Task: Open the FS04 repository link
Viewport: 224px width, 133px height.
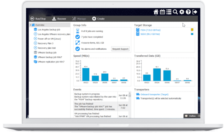Action: 150,30
